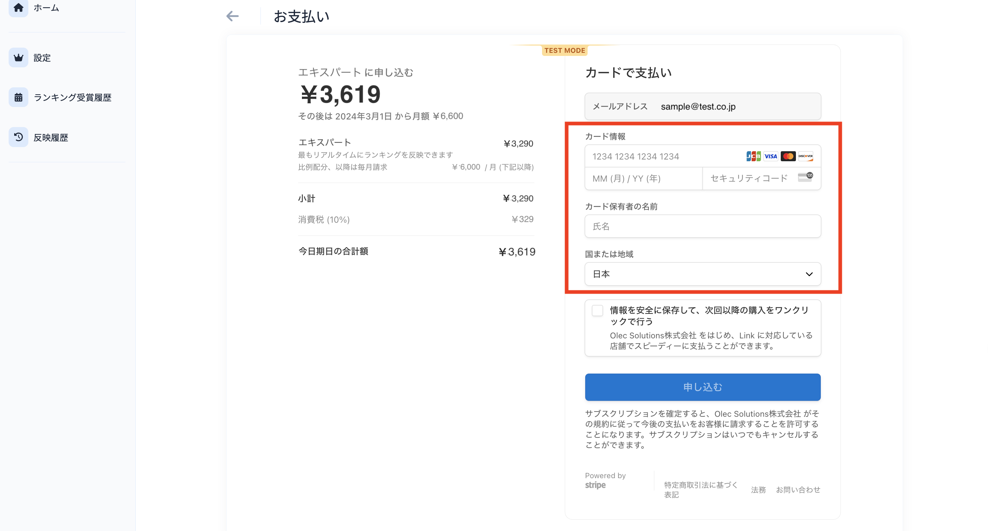Click the サブスクリプションを確定すると terms paragraph

point(702,429)
